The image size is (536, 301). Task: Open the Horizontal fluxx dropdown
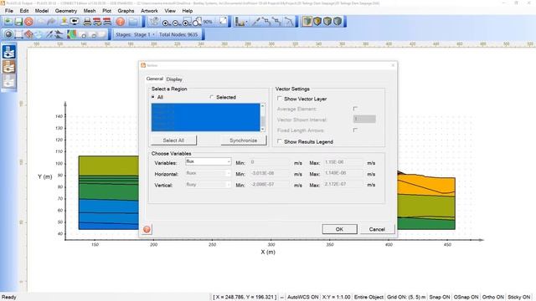click(209, 173)
